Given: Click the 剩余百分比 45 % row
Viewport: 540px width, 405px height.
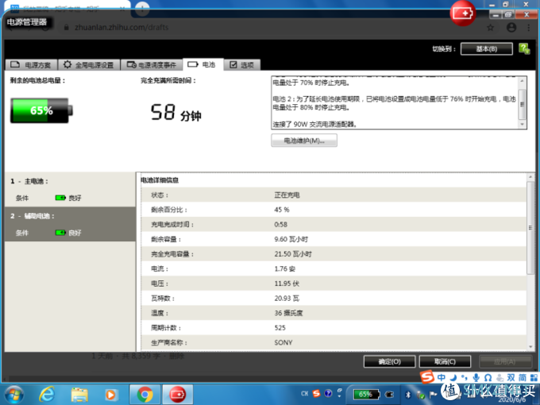Looking at the screenshot, I should [334, 210].
